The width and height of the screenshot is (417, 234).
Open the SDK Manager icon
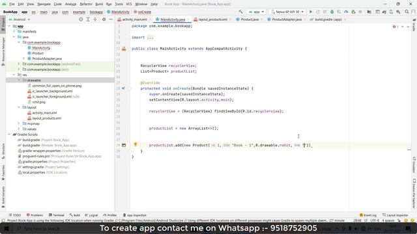pos(398,12)
